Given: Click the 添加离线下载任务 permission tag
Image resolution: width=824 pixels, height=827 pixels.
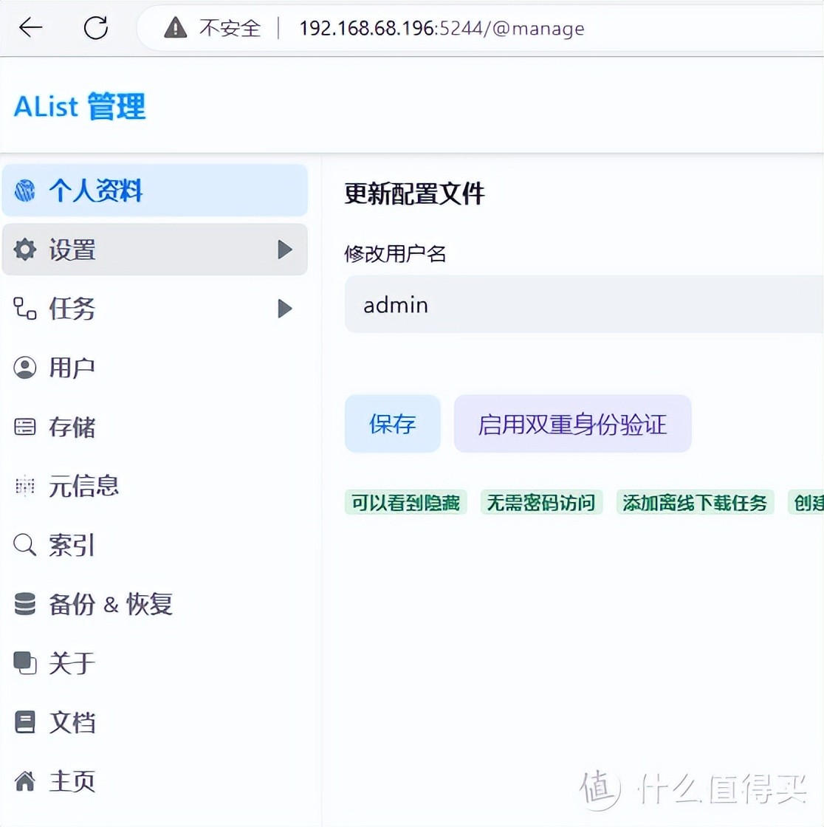Looking at the screenshot, I should coord(695,502).
